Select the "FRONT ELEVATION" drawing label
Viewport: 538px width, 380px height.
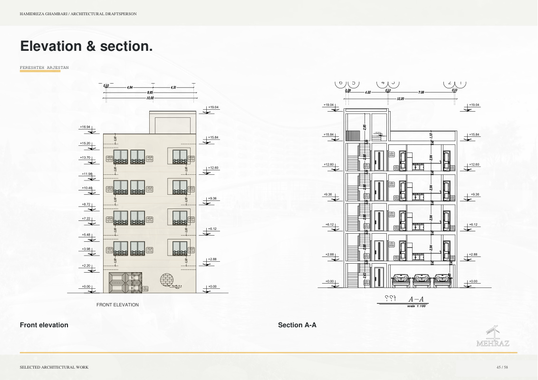pyautogui.click(x=118, y=304)
